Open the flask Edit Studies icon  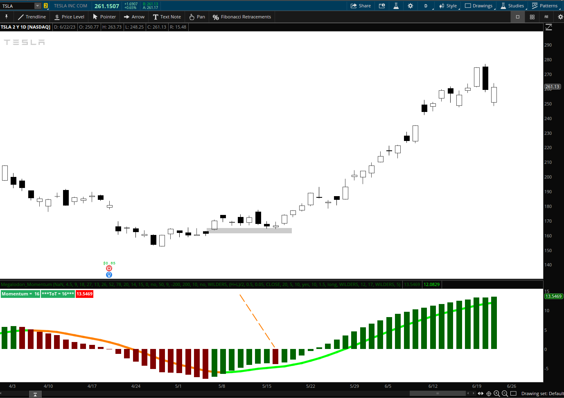click(396, 6)
